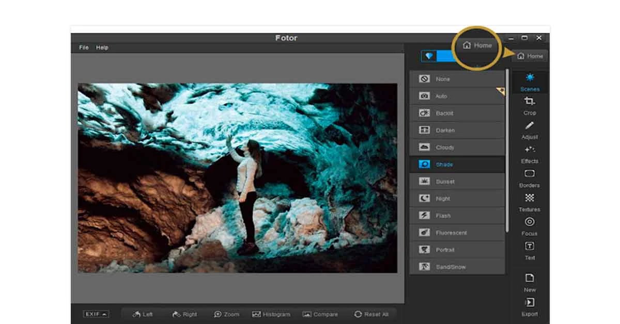This screenshot has width=620, height=324.
Task: Open the Help menu
Action: pyautogui.click(x=102, y=47)
